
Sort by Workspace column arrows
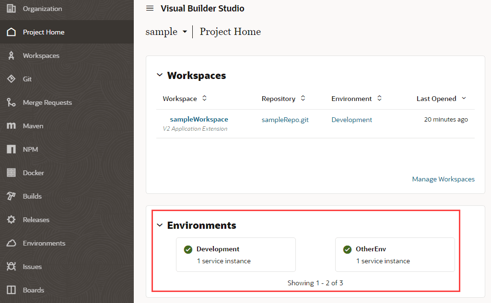click(204, 98)
